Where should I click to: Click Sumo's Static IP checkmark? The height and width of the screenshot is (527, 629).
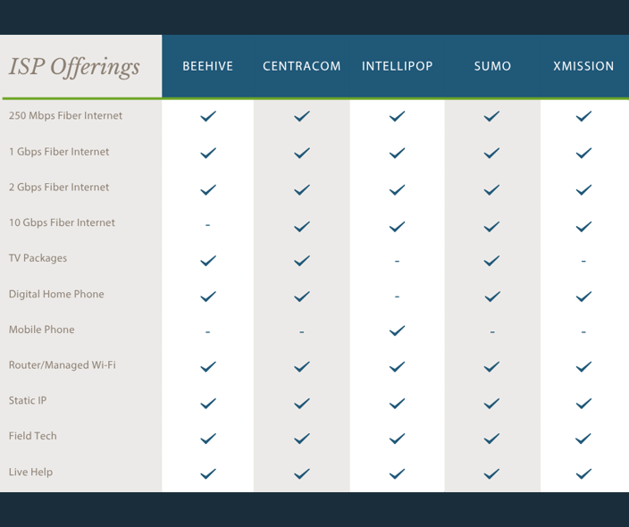click(491, 404)
